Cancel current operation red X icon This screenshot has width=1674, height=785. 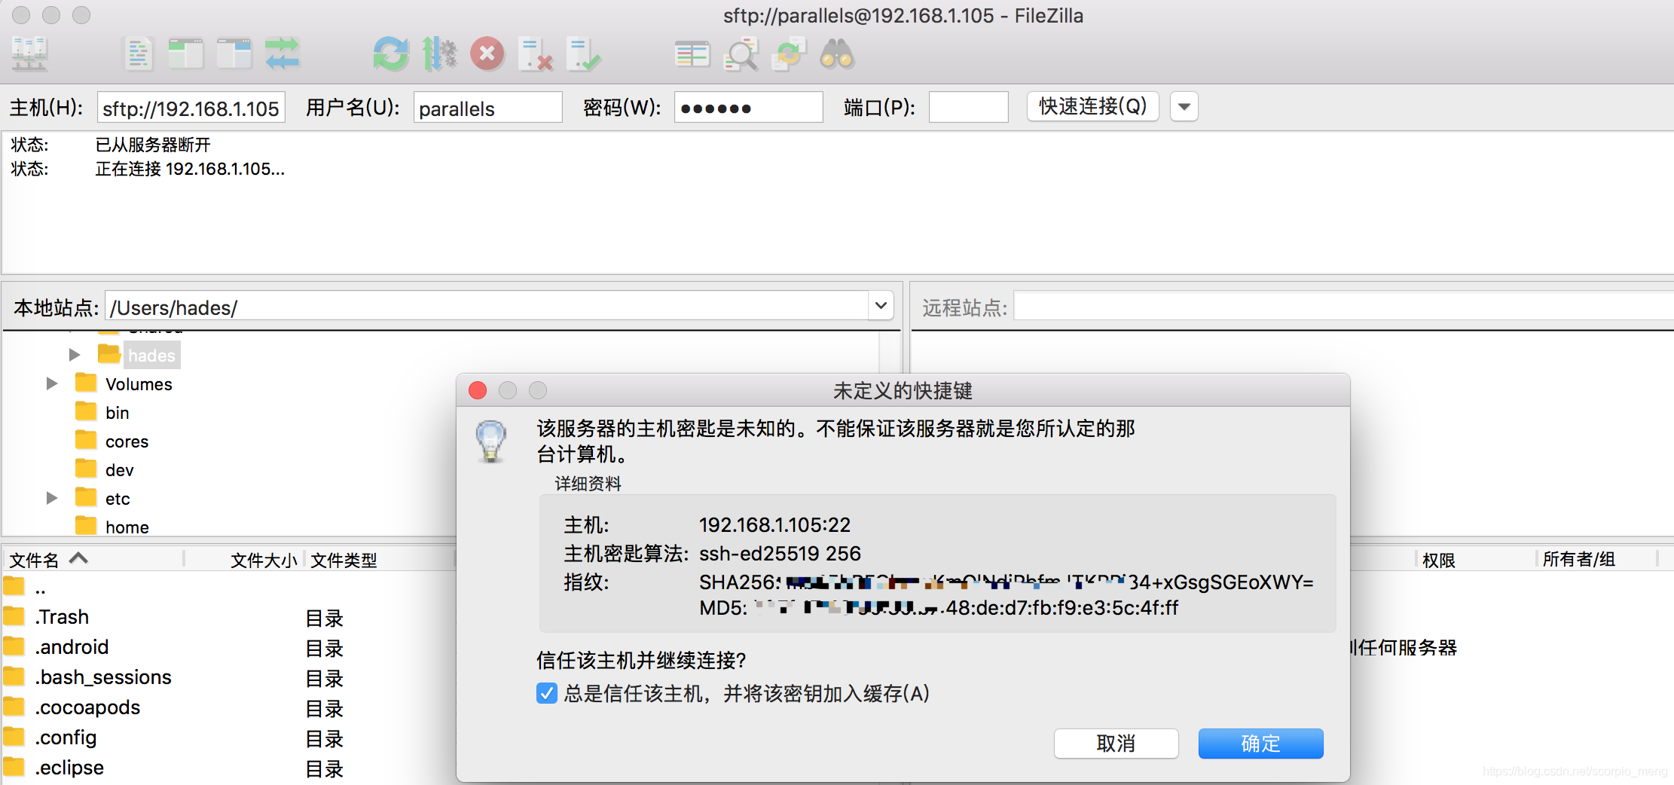coord(487,54)
